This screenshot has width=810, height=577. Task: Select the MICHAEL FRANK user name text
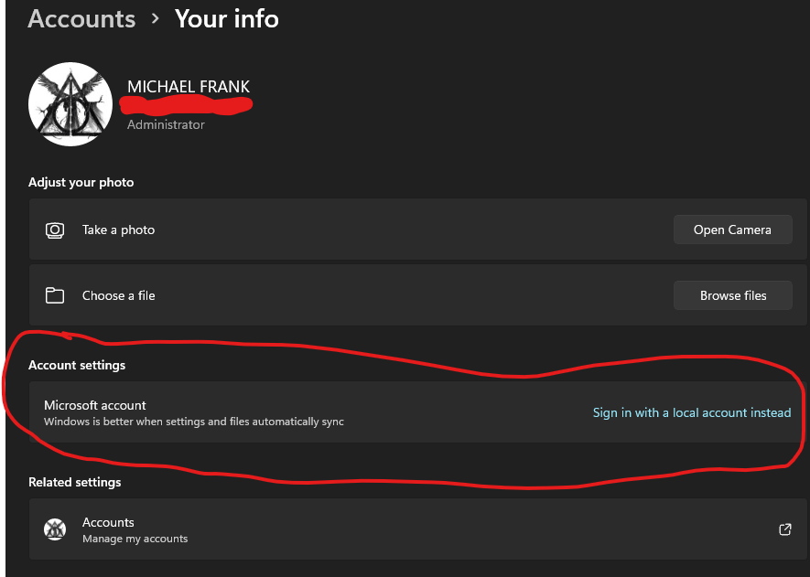(189, 87)
